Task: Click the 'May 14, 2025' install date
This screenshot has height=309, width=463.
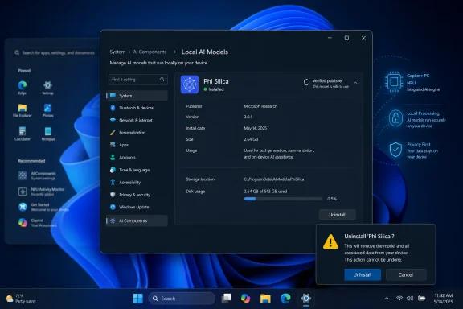Action: [x=255, y=128]
